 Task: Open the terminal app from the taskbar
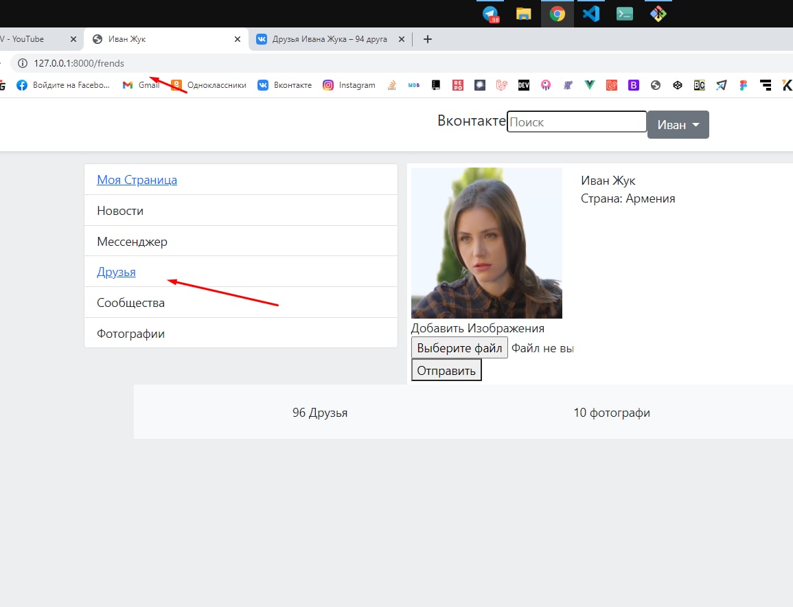[x=625, y=14]
